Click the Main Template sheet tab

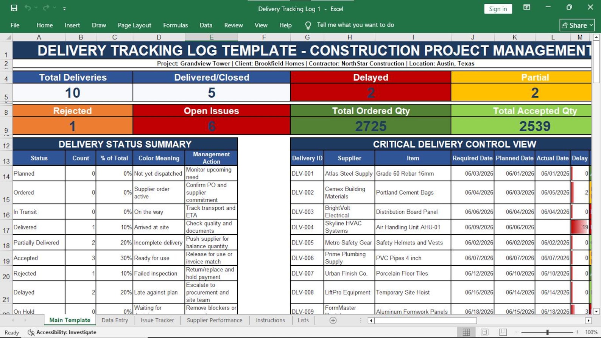coord(70,320)
